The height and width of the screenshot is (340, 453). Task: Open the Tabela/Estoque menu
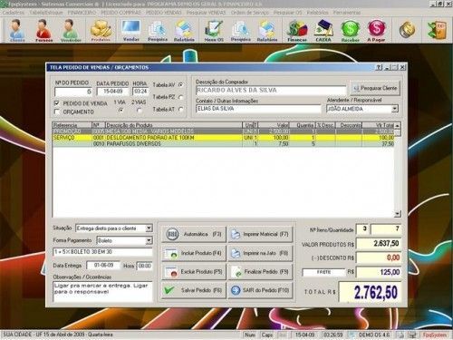(x=46, y=13)
